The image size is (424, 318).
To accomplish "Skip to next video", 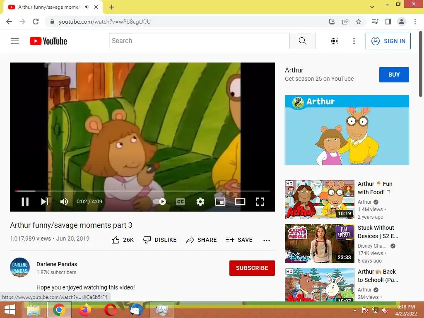I will [x=45, y=202].
